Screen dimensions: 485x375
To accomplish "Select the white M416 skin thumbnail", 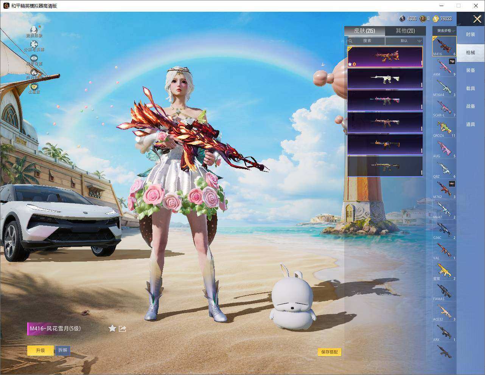I will [385, 79].
